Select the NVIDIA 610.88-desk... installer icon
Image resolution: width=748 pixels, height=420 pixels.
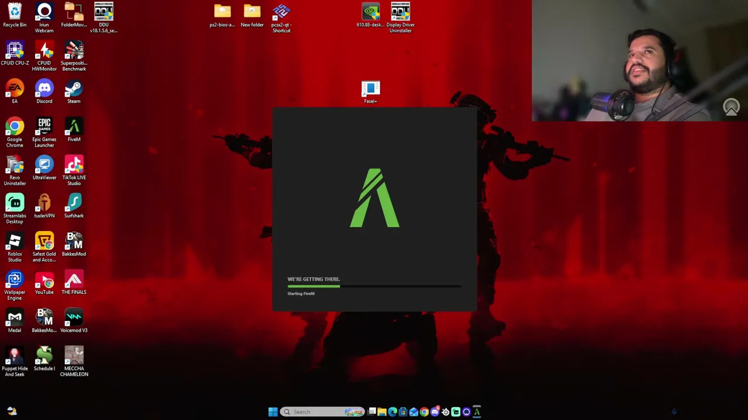(x=370, y=15)
